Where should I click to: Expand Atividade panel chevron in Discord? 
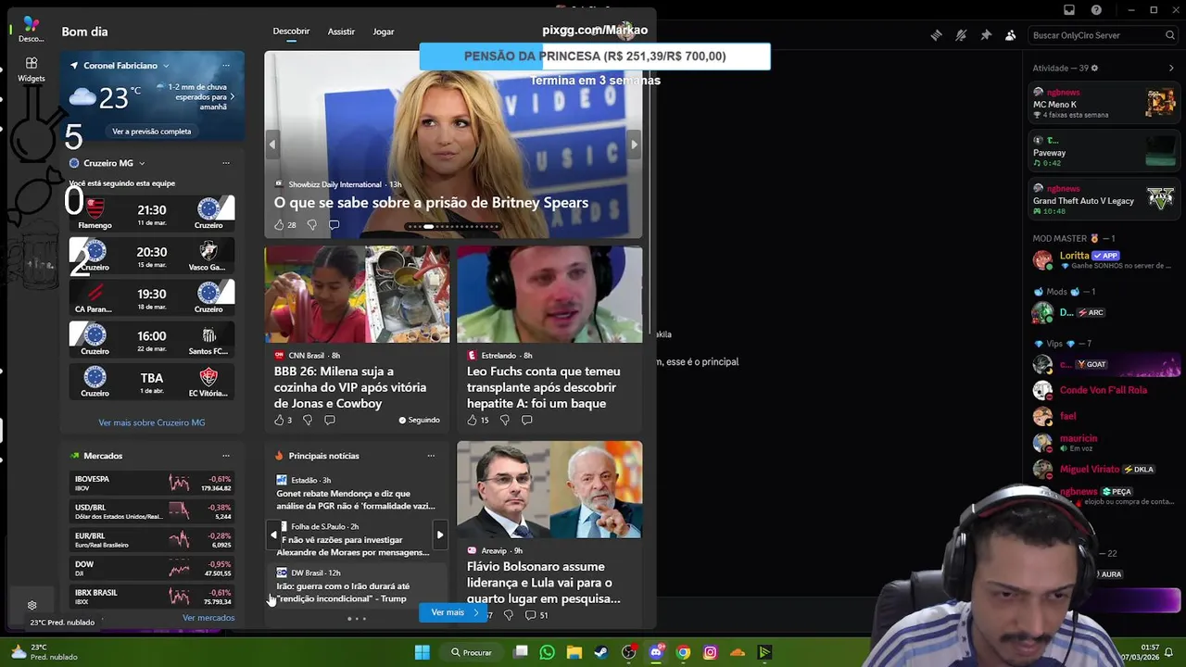pyautogui.click(x=1170, y=68)
